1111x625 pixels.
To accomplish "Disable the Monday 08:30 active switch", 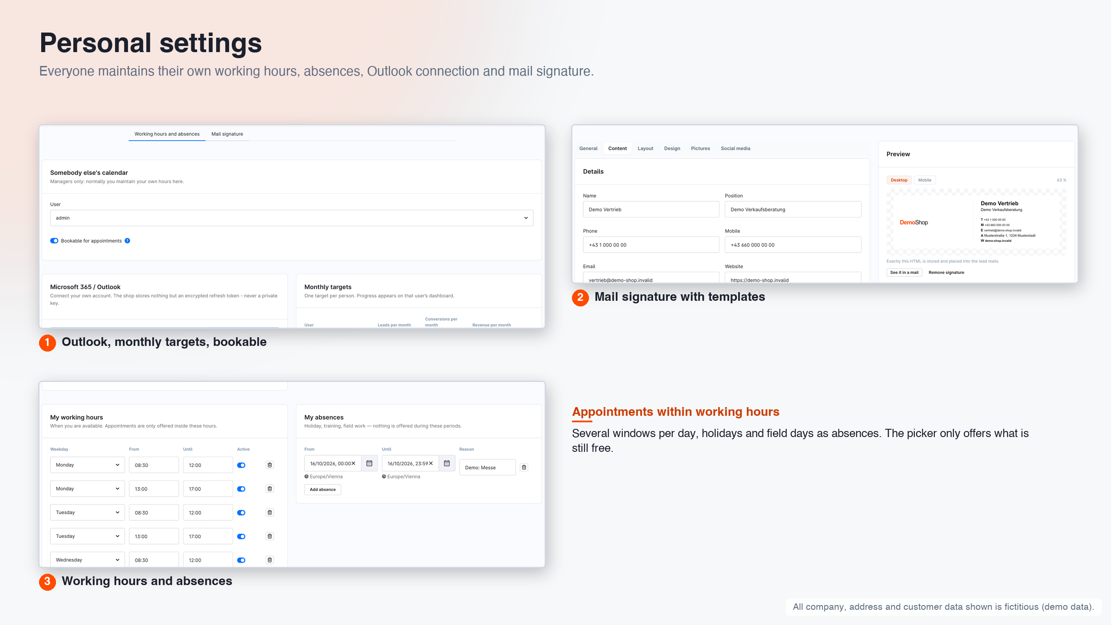I will (241, 465).
